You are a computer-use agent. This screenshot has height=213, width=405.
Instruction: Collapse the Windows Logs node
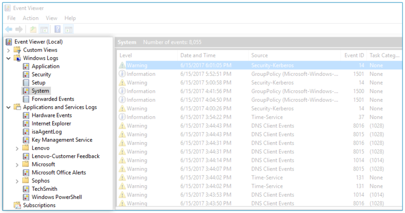pos(9,58)
